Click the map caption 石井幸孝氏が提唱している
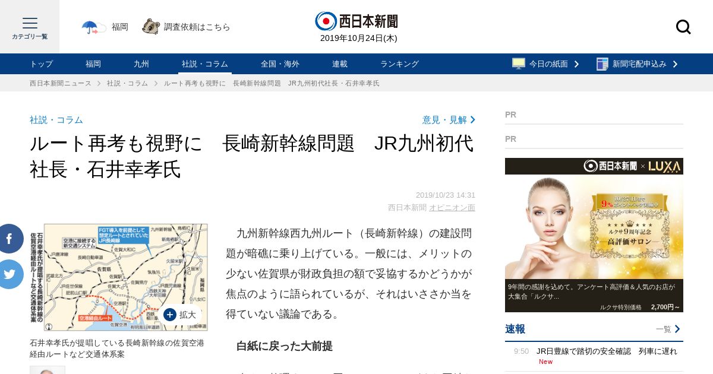Screen dimensions: 713x374 coord(117,348)
